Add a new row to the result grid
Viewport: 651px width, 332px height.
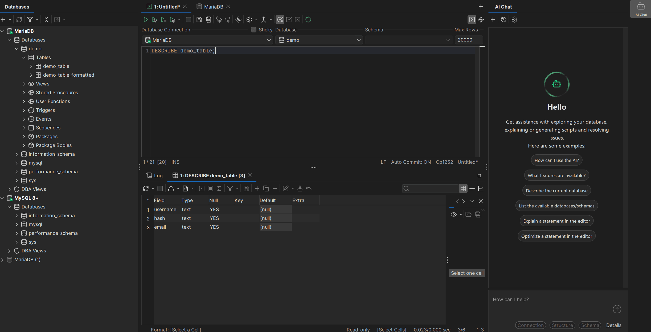(257, 188)
